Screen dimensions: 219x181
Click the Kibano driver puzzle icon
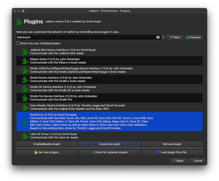(25, 61)
